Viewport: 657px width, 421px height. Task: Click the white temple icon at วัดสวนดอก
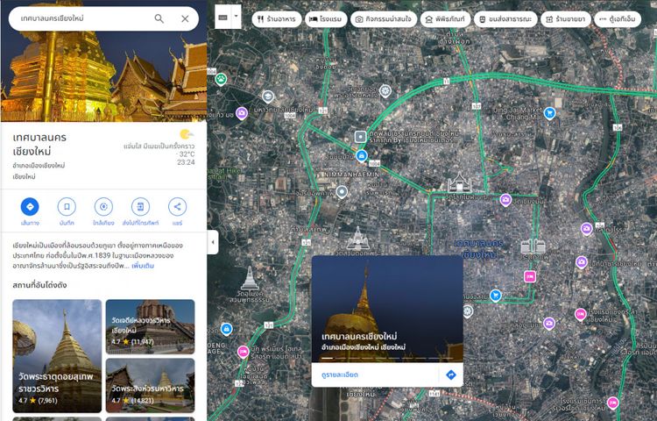pyautogui.click(x=357, y=239)
